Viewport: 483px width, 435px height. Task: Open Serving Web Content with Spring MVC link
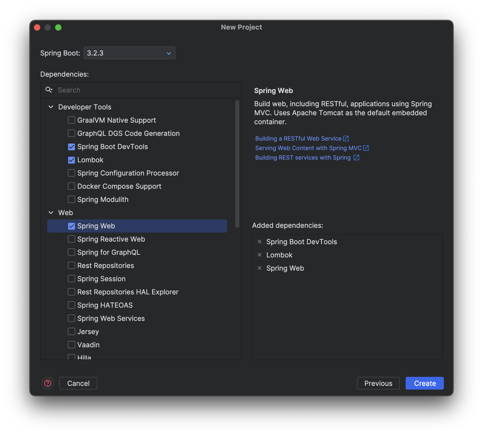click(x=312, y=148)
